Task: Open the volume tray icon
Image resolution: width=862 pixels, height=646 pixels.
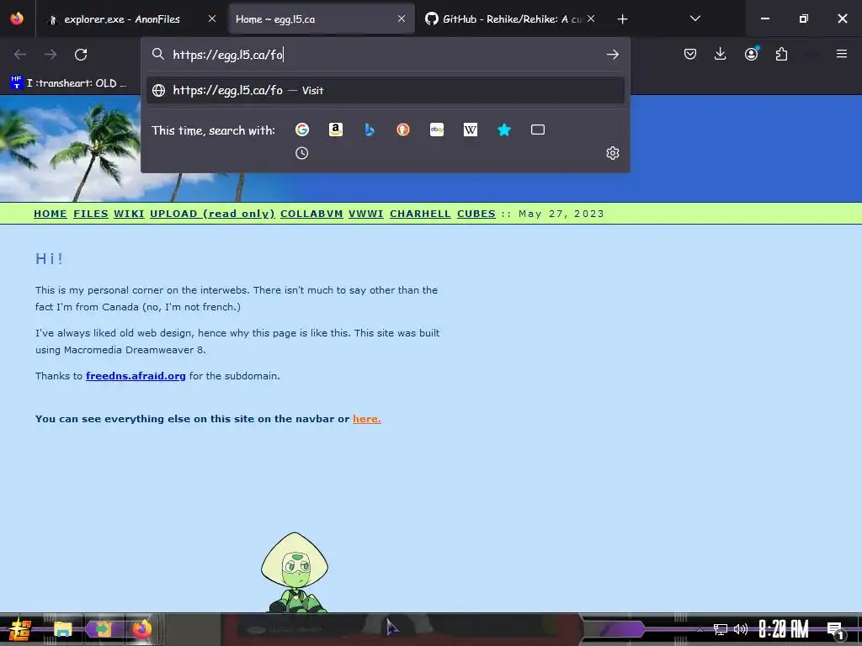Action: pyautogui.click(x=741, y=629)
